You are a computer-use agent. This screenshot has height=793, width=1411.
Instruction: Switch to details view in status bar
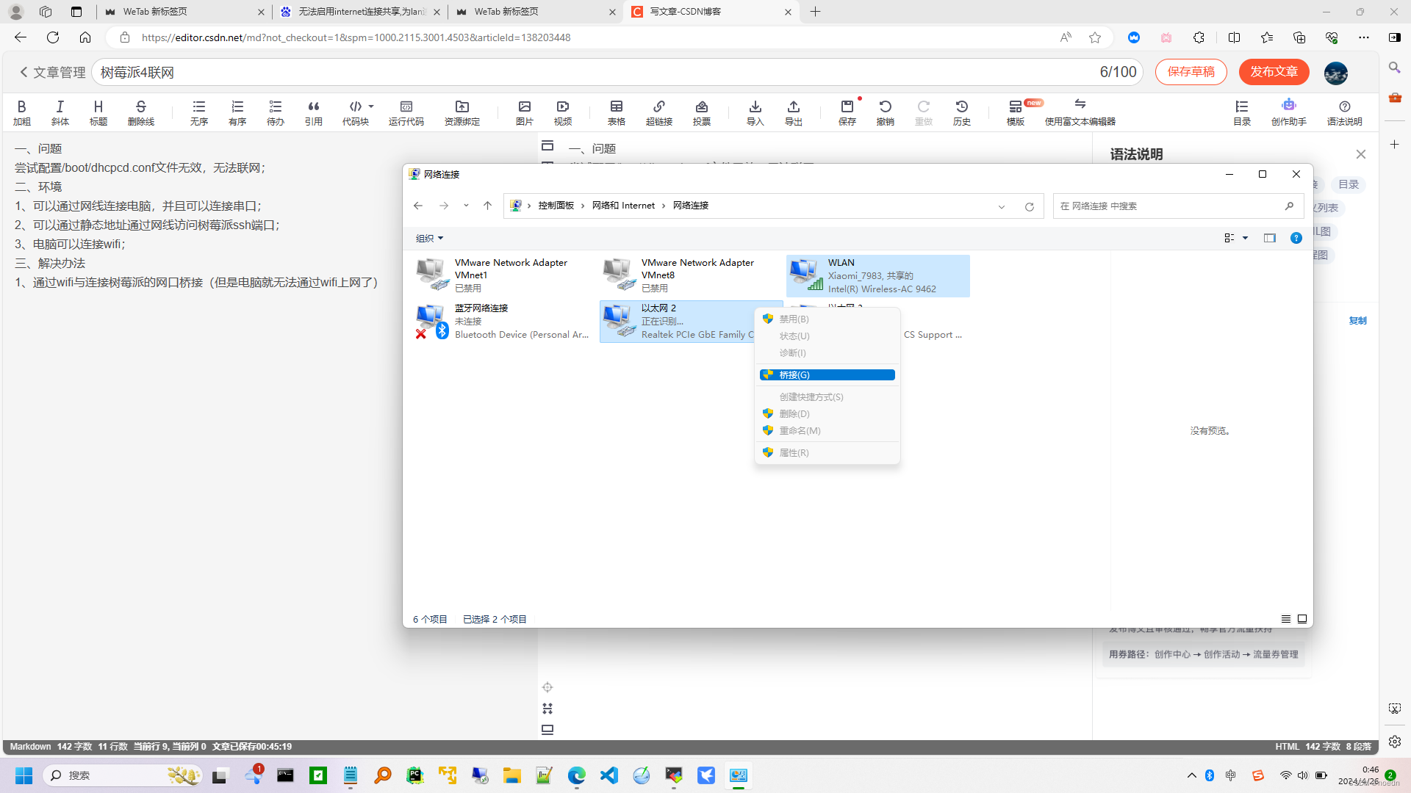pos(1286,619)
